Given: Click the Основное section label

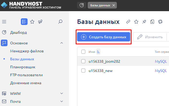Looking at the screenshot, I should (19, 43).
